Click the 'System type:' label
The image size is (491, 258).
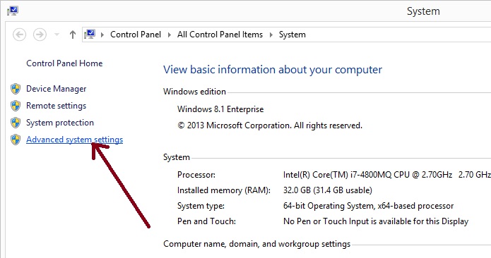[201, 206]
